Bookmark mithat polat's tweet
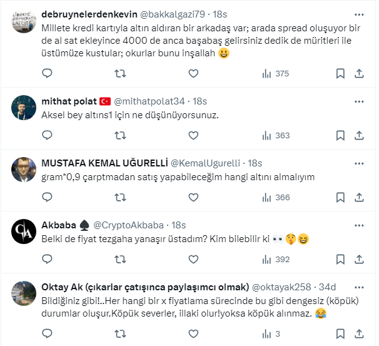This screenshot has width=379, height=346. coord(340,135)
